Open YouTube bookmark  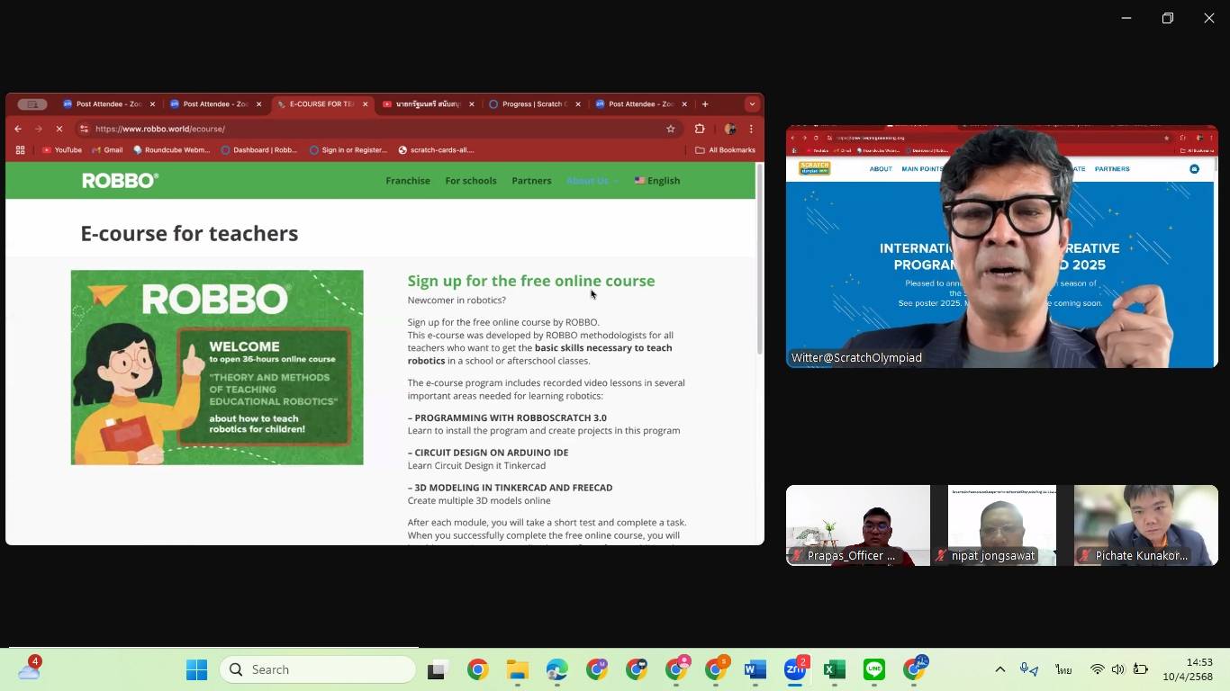[62, 150]
